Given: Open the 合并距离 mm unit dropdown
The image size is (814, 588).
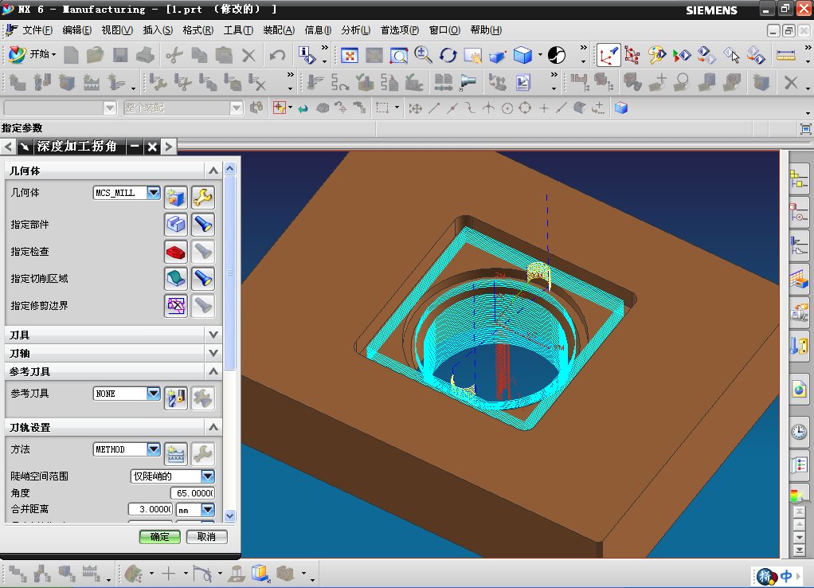Looking at the screenshot, I should pos(208,510).
